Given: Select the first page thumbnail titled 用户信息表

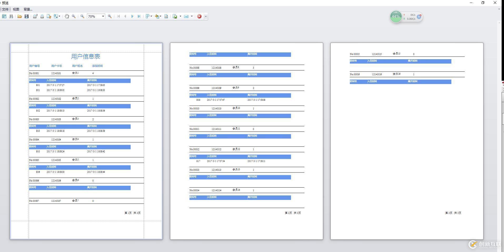Looking at the screenshot, I should tap(86, 141).
